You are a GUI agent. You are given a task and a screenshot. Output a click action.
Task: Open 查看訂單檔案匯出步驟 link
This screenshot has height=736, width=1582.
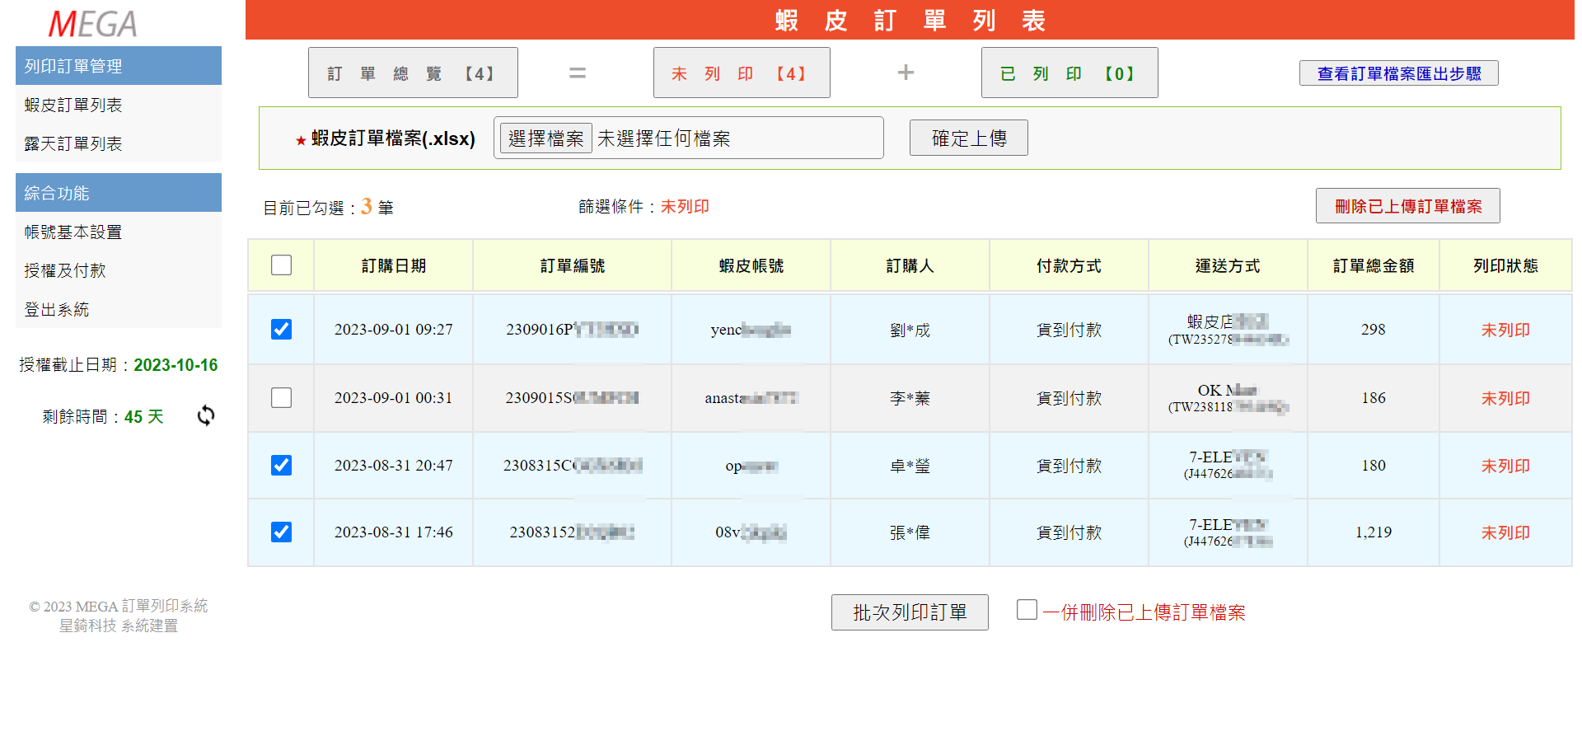coord(1399,73)
